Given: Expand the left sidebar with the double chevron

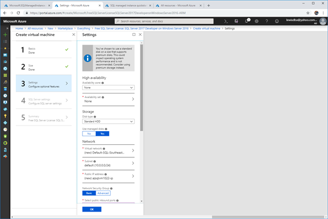Looking at the screenshot, I should coord(7,29).
